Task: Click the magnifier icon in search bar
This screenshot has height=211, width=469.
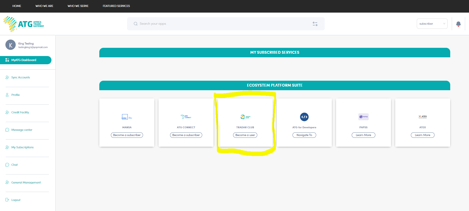Action: 136,24
